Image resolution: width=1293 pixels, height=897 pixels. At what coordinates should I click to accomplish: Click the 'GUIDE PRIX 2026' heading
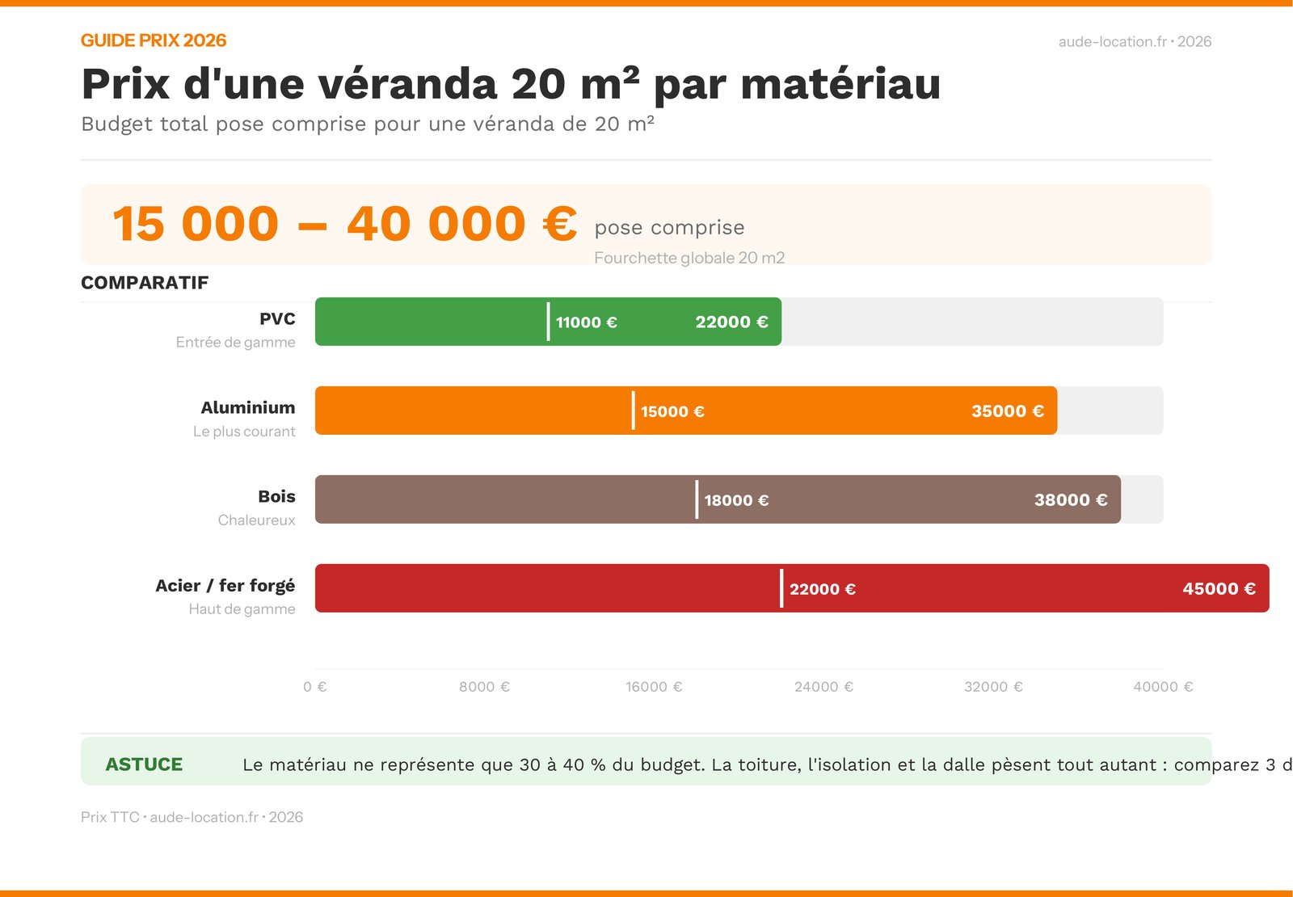tap(154, 40)
